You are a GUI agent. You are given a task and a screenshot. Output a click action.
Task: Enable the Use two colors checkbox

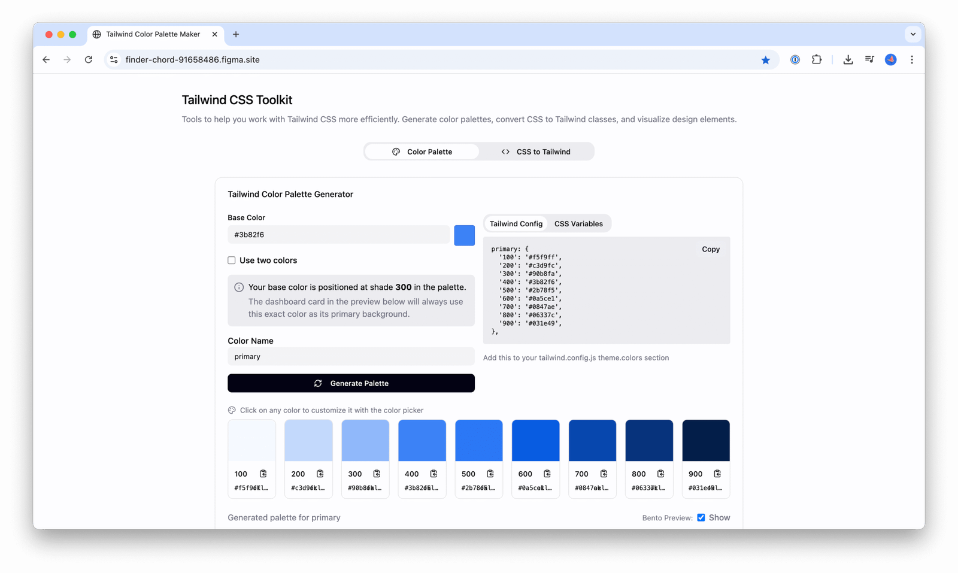click(232, 260)
